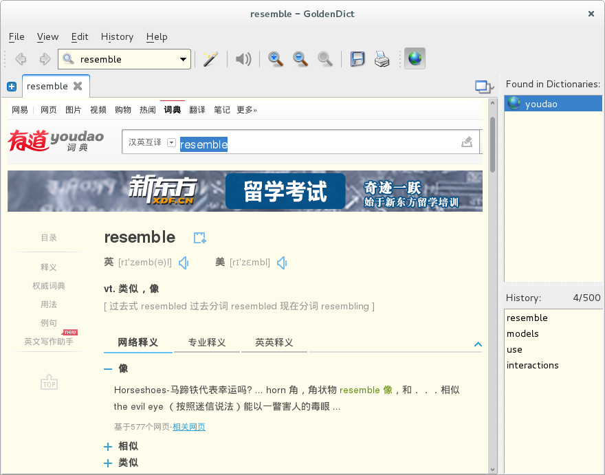Close the resemble tab
Viewport: 605px width, 475px height.
[x=78, y=86]
